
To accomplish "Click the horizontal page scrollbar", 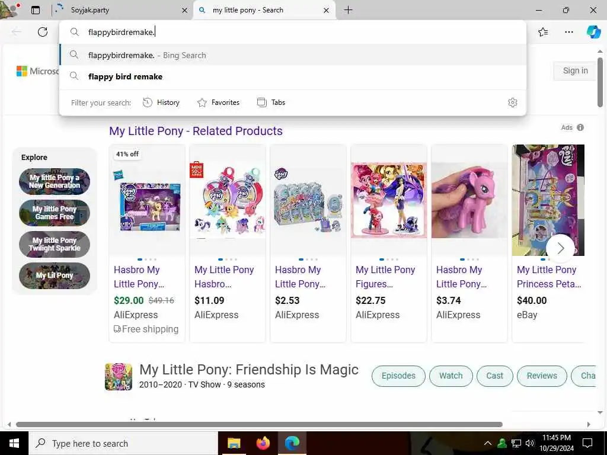I will 260,424.
